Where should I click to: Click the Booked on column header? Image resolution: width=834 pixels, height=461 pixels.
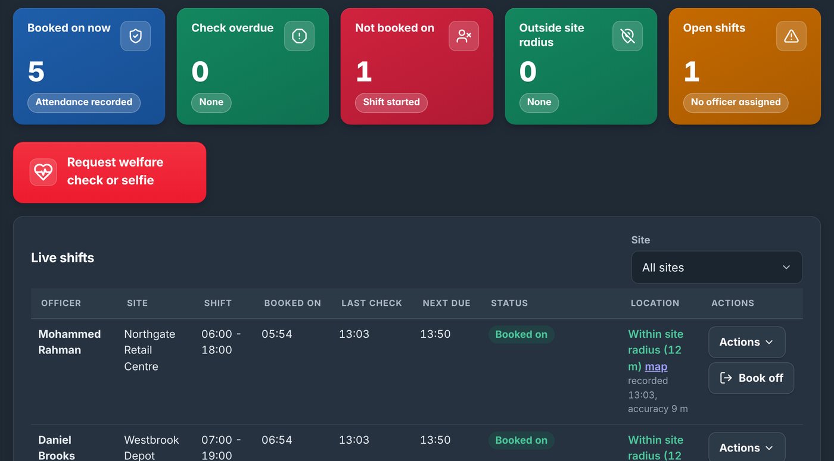[x=292, y=303]
